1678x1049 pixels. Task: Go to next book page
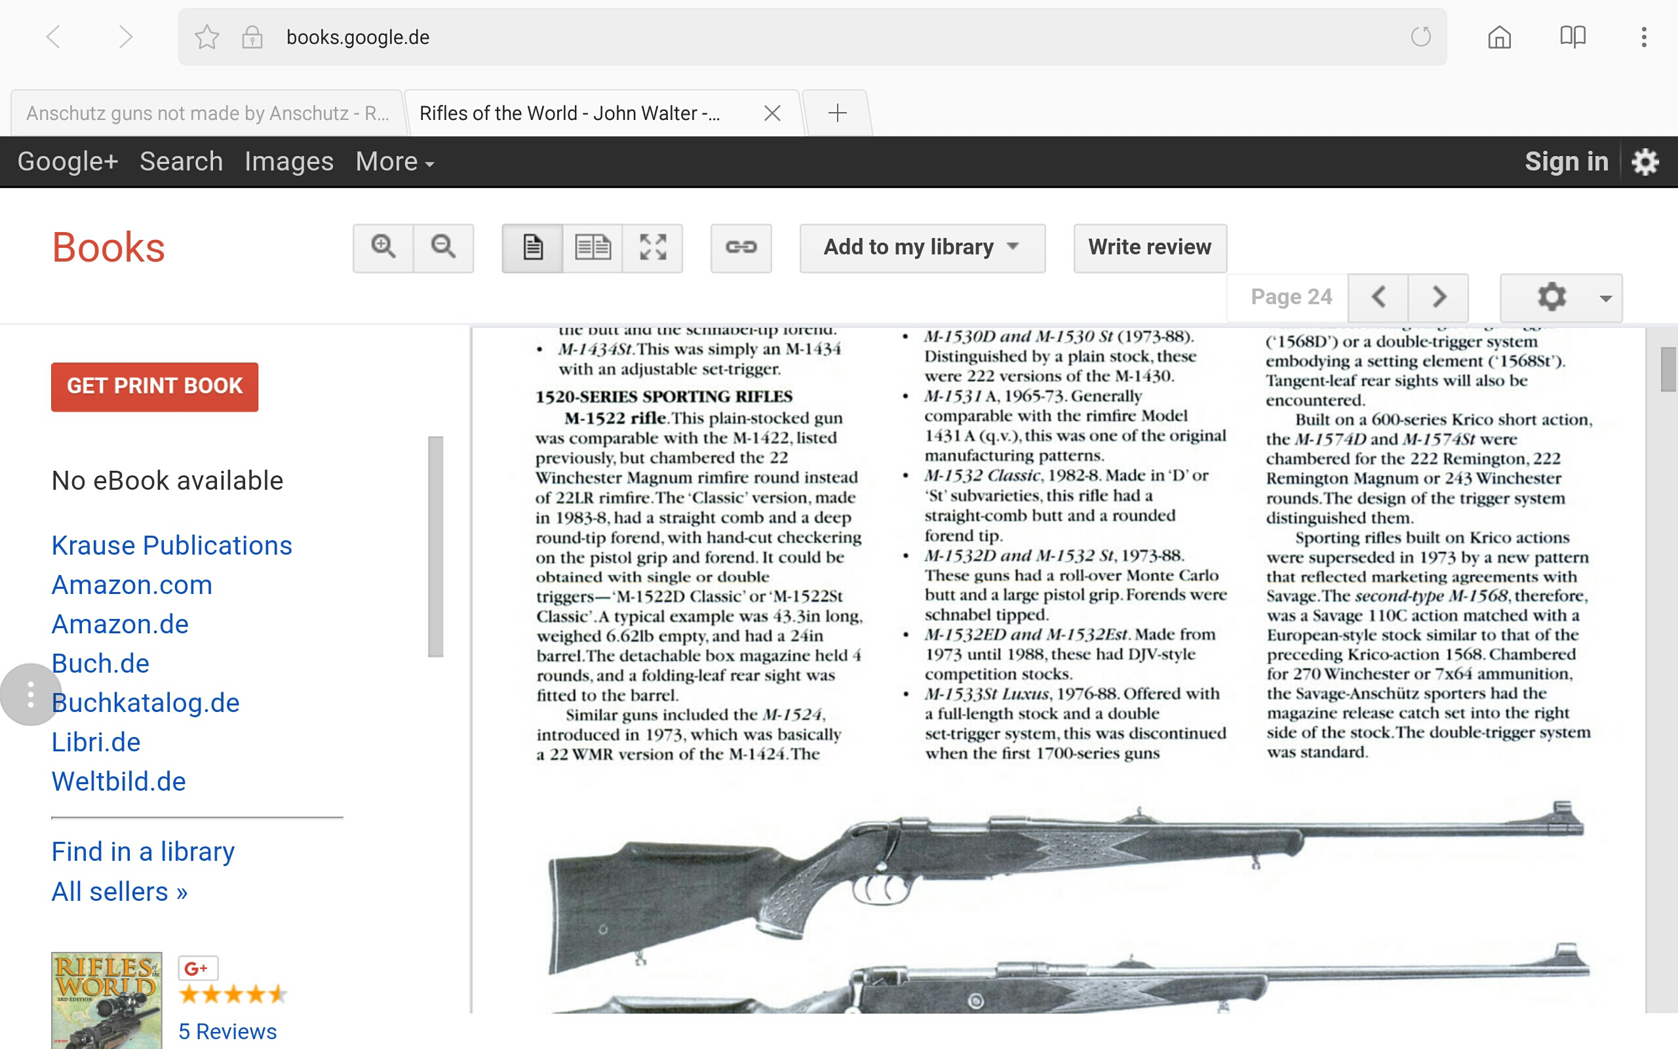[x=1439, y=297]
